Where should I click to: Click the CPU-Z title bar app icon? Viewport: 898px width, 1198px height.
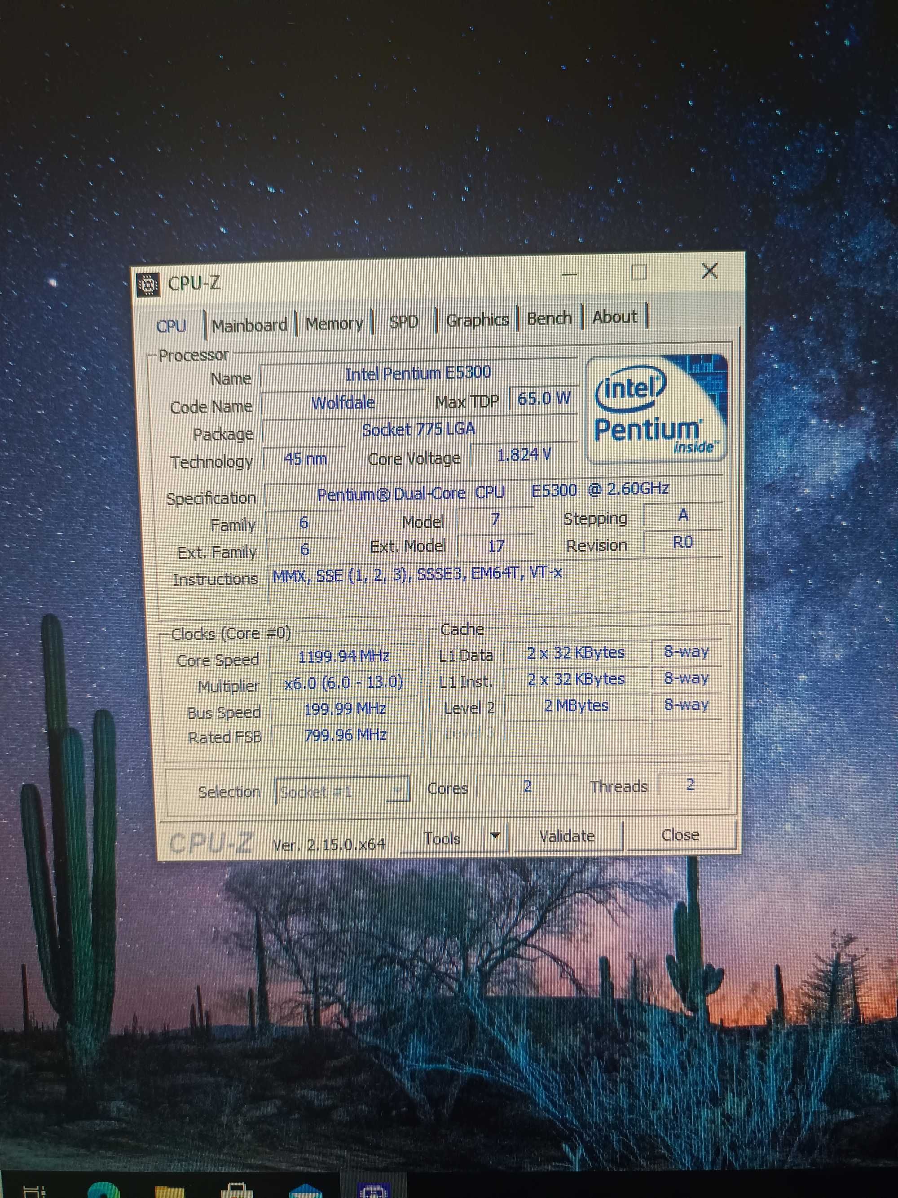coord(147,284)
